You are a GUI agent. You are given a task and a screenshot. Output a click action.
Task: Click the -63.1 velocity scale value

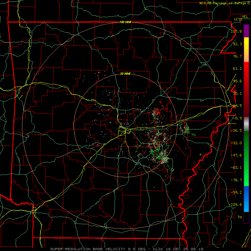(236, 168)
